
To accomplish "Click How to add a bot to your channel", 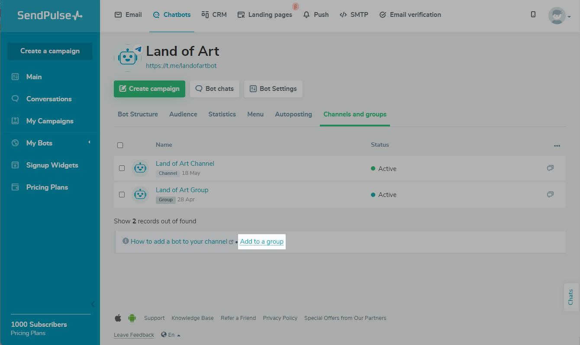I will click(179, 242).
